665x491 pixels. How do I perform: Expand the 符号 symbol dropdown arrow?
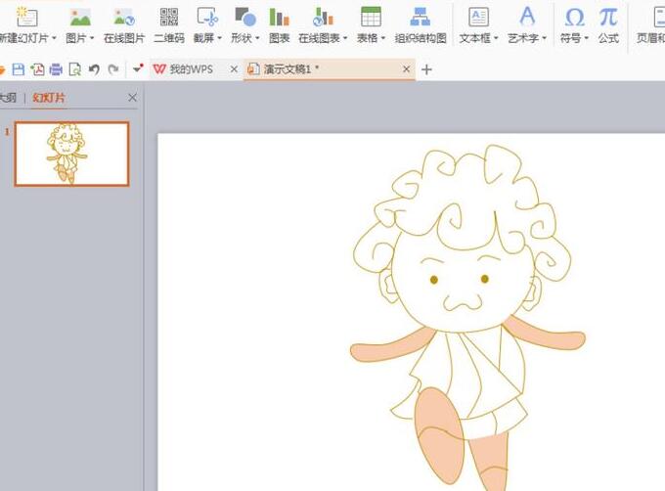[586, 38]
